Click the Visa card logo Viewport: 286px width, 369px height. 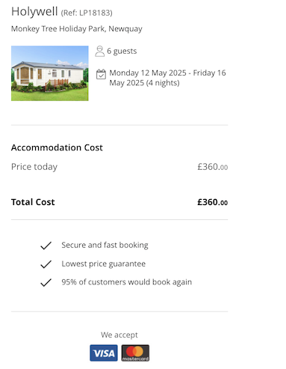[104, 353]
